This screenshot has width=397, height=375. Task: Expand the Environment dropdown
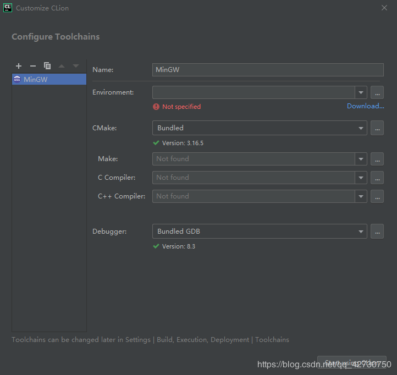361,92
